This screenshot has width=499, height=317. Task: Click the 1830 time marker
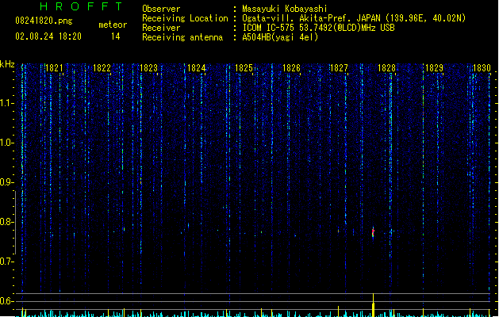482,68
